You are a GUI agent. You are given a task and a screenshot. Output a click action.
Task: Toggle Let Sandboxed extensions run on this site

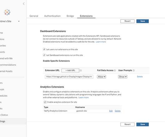(44, 55)
